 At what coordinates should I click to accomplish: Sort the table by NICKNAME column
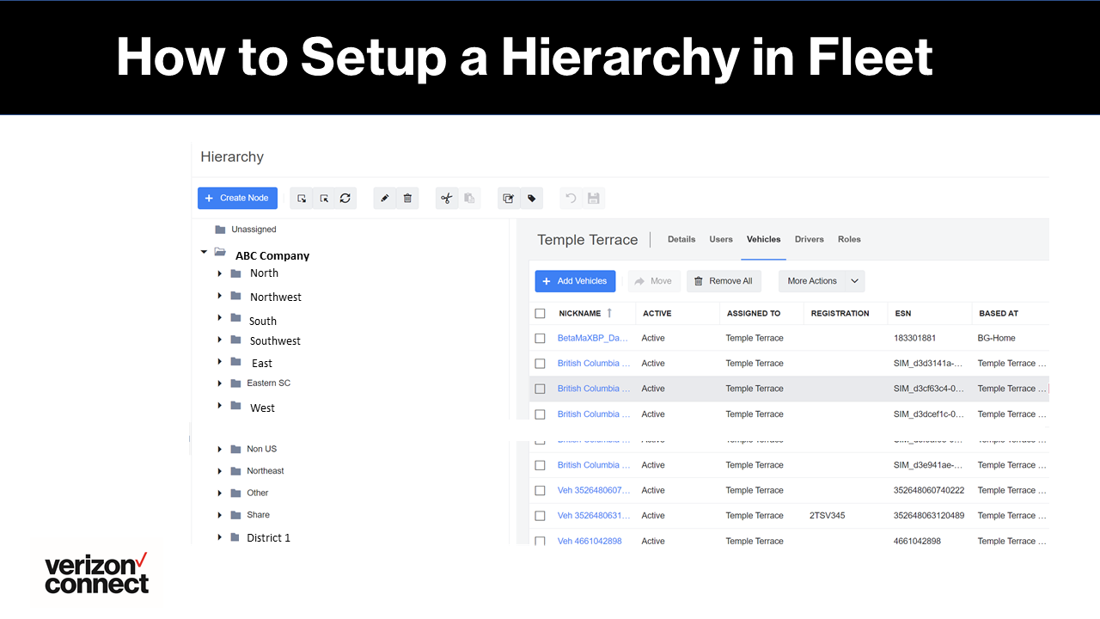(x=584, y=313)
